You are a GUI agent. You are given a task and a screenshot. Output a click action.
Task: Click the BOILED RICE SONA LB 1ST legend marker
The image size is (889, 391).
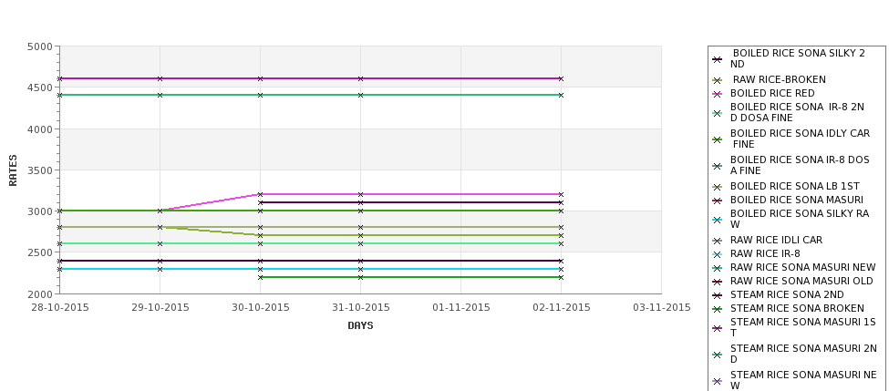coord(717,187)
